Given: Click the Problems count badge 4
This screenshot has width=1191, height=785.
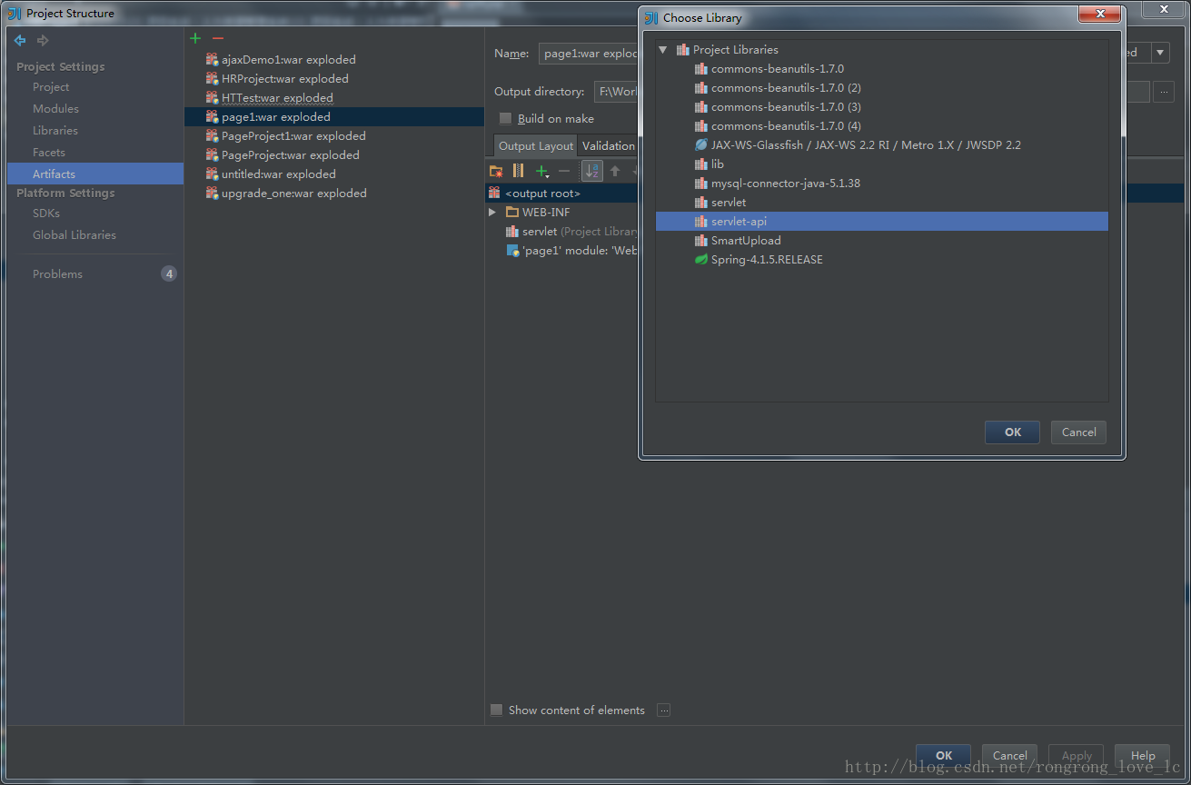Looking at the screenshot, I should [x=169, y=273].
